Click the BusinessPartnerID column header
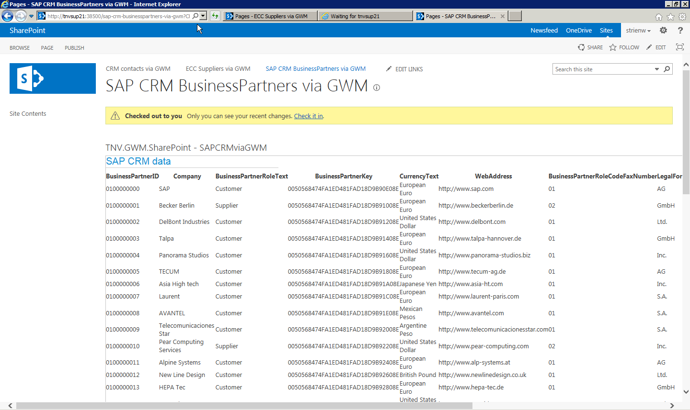This screenshot has width=690, height=410. click(132, 177)
